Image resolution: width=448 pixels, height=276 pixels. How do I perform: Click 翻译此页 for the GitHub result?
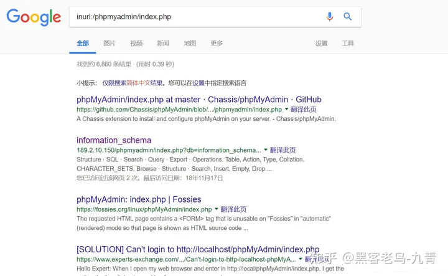pyautogui.click(x=304, y=109)
